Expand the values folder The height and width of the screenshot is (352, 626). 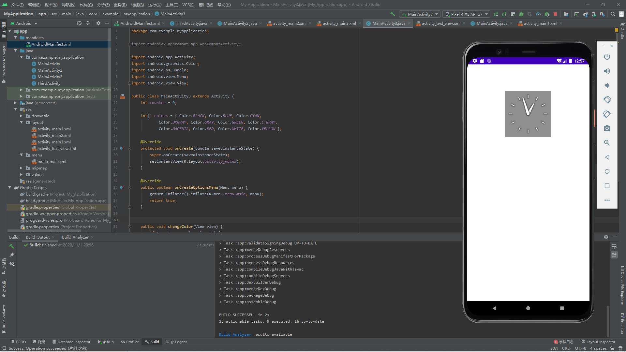21,174
